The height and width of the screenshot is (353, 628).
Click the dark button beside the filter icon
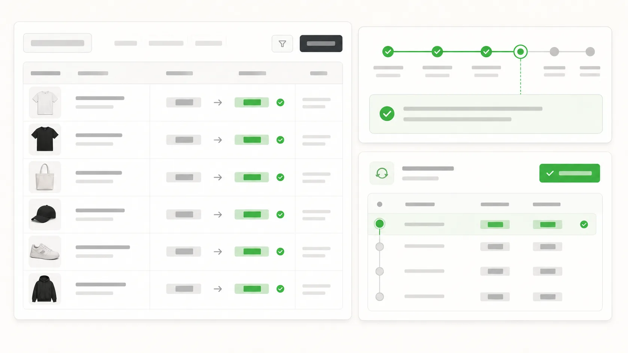coord(321,44)
